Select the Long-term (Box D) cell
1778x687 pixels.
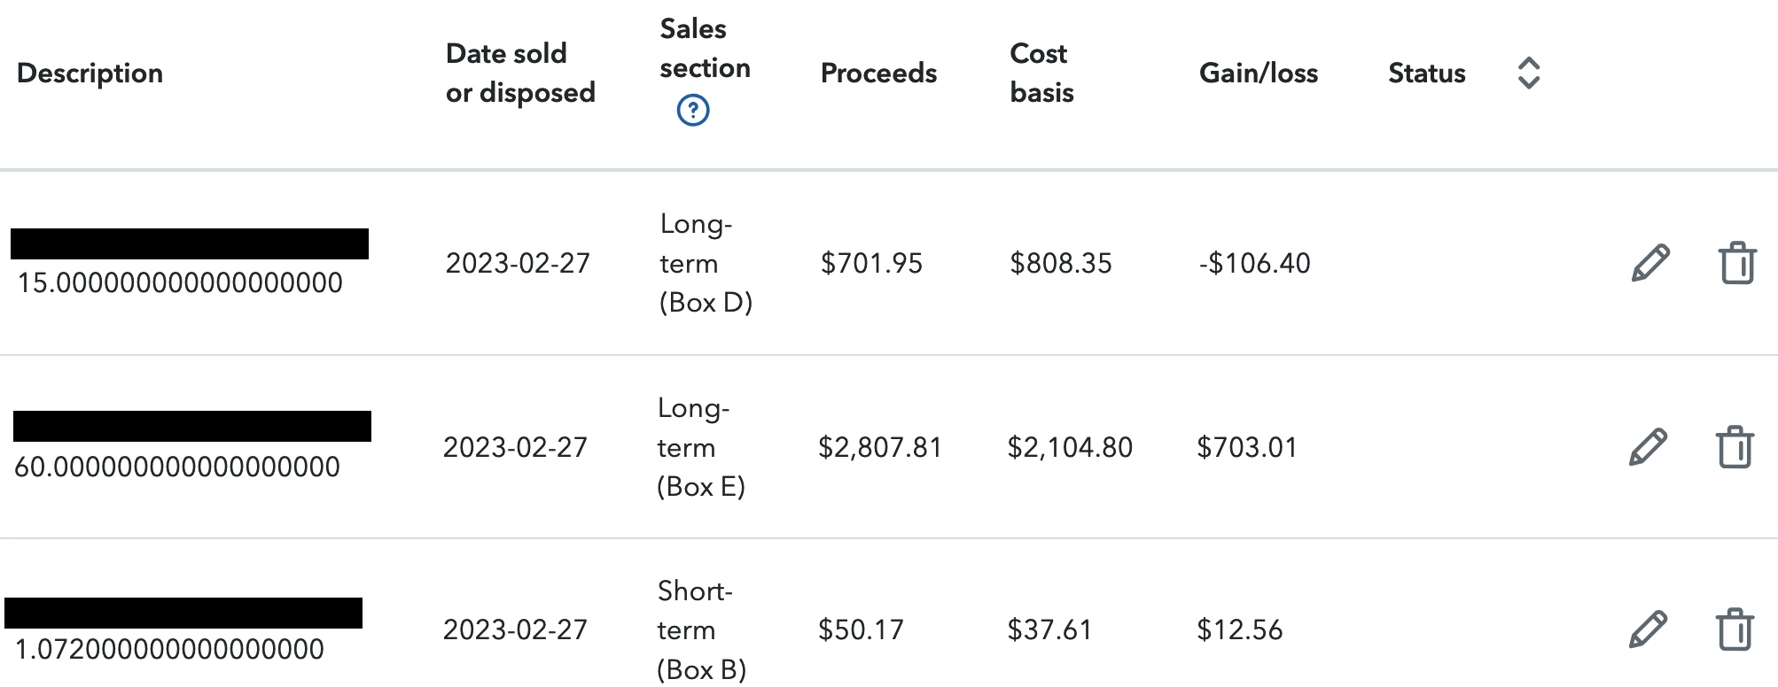pos(706,263)
